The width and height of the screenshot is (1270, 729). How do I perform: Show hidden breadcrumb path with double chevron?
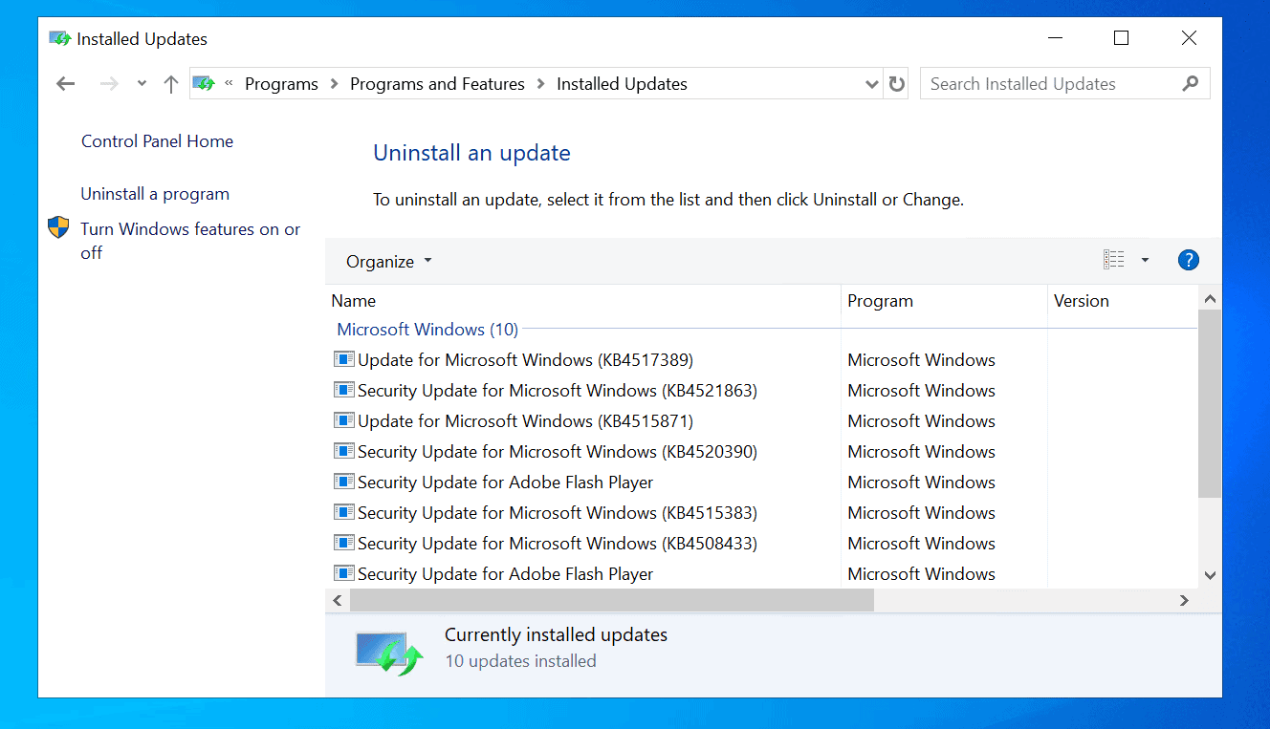click(230, 84)
